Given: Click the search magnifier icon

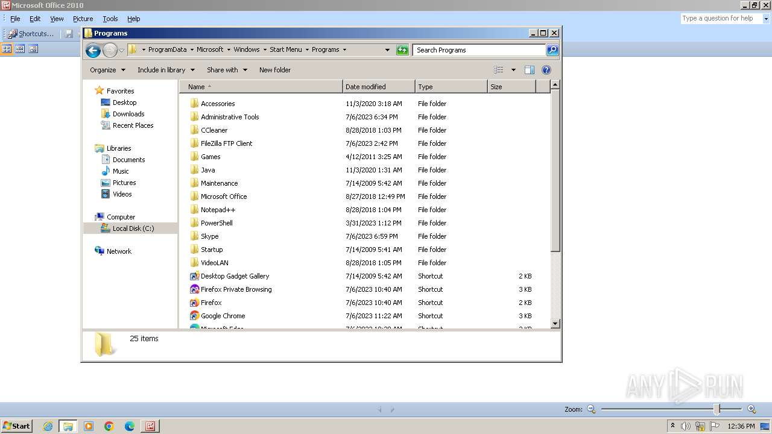Looking at the screenshot, I should pyautogui.click(x=552, y=50).
